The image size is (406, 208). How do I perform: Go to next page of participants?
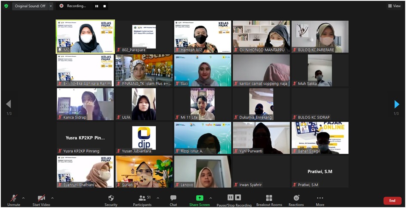click(x=397, y=104)
